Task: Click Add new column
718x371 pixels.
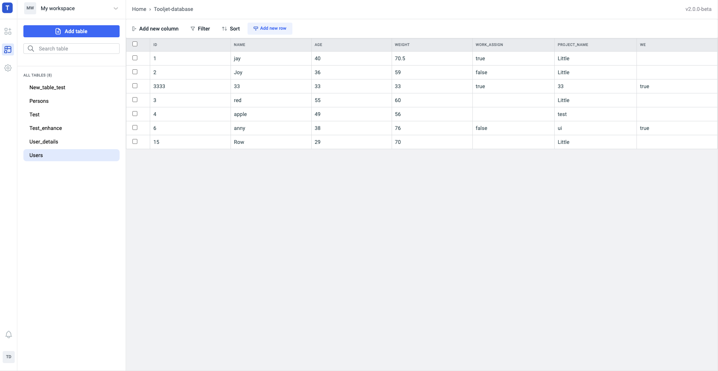Action: tap(155, 29)
